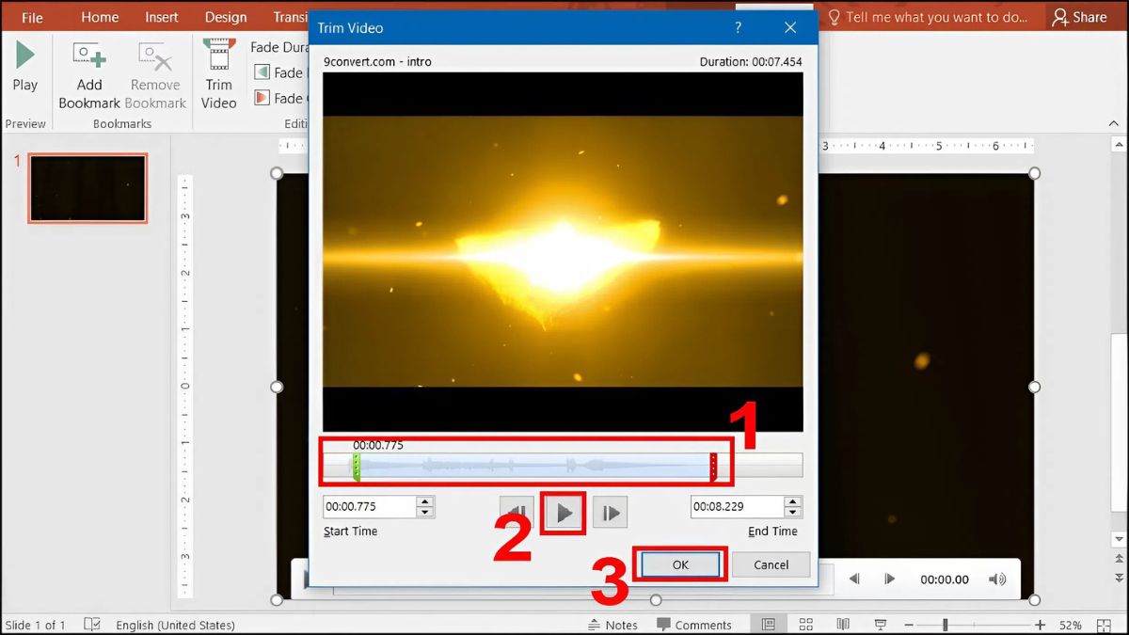Viewport: 1129px width, 635px height.
Task: Click the video preview in Trim Video
Action: [x=563, y=252]
